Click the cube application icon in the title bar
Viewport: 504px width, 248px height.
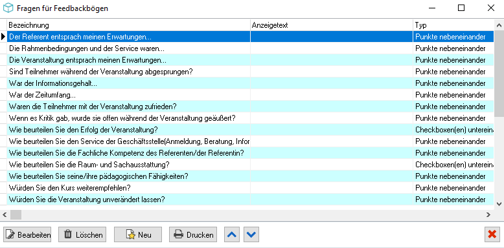[x=8, y=8]
